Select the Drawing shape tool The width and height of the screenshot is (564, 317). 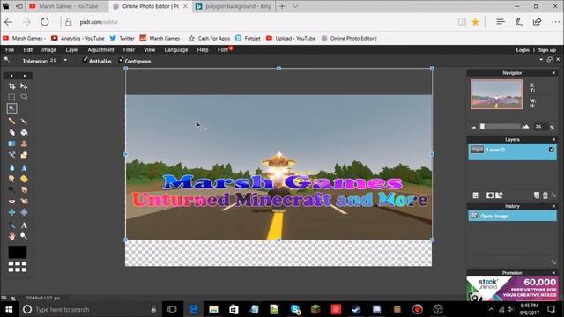pos(24,155)
